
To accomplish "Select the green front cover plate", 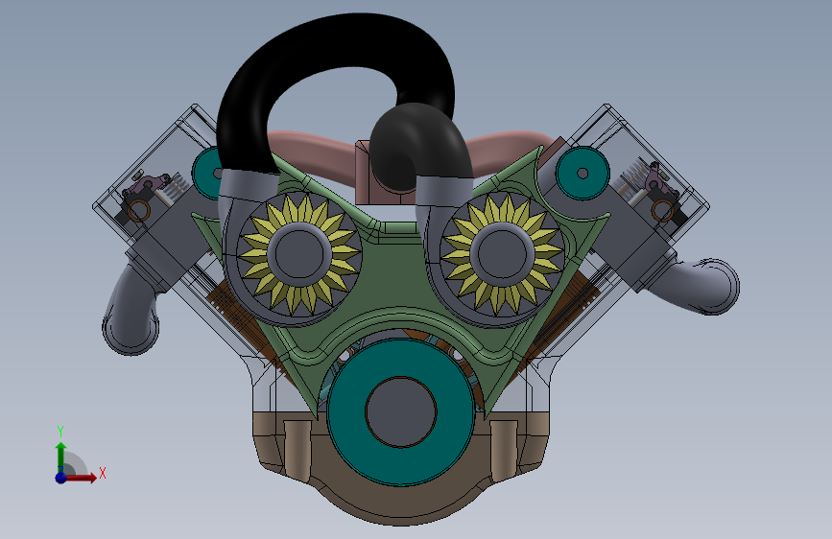I will (x=400, y=281).
